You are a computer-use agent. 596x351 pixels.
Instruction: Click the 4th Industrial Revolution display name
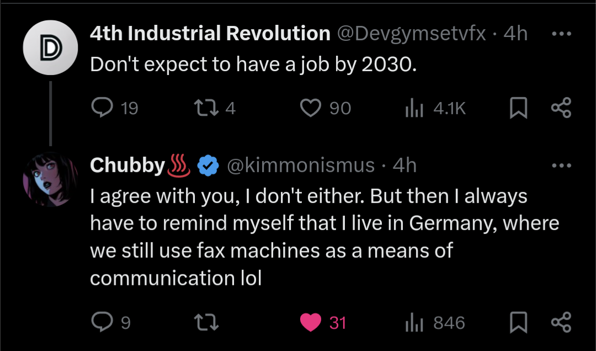(x=210, y=34)
